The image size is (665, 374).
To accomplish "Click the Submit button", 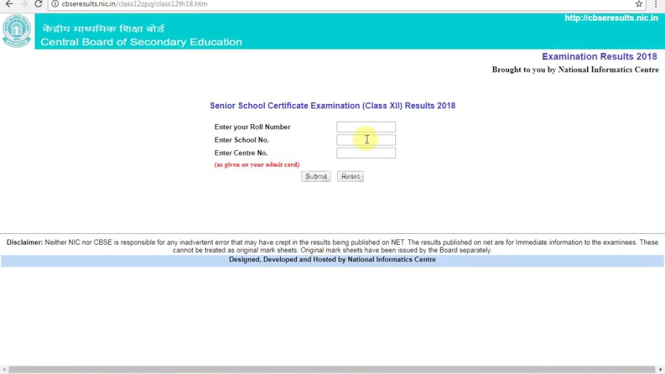I will (x=316, y=177).
